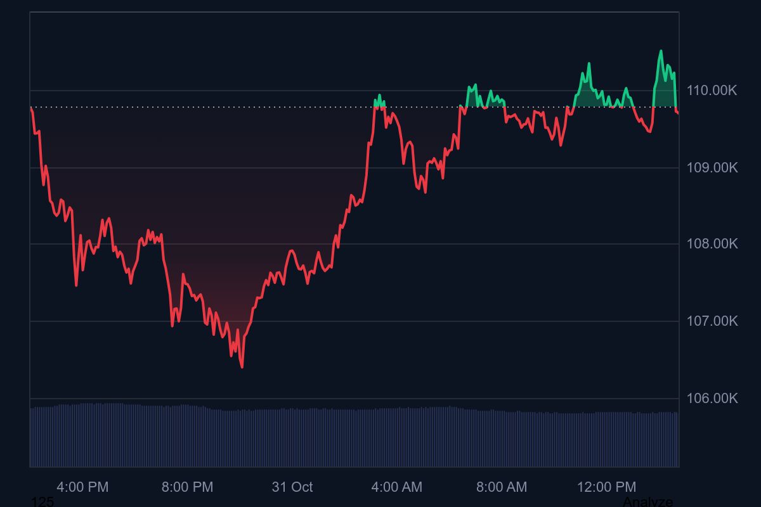This screenshot has width=761, height=507.
Task: Click the Analyze link at bottom right
Action: pyautogui.click(x=647, y=501)
